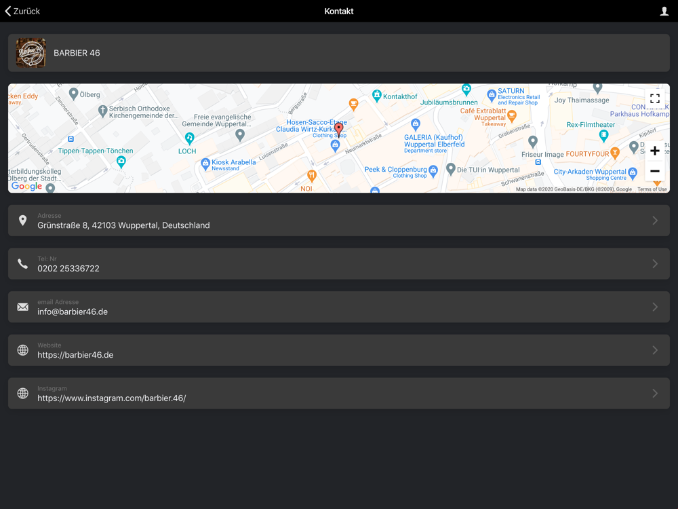Select the BARBIER 46 name text
678x509 pixels.
pyautogui.click(x=77, y=53)
